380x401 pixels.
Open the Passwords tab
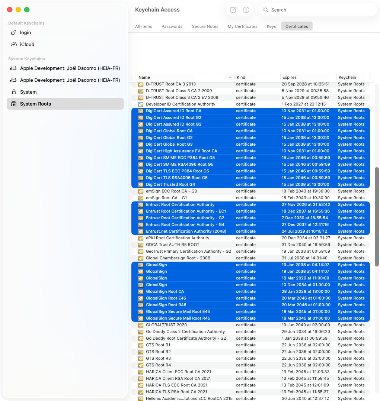click(172, 26)
